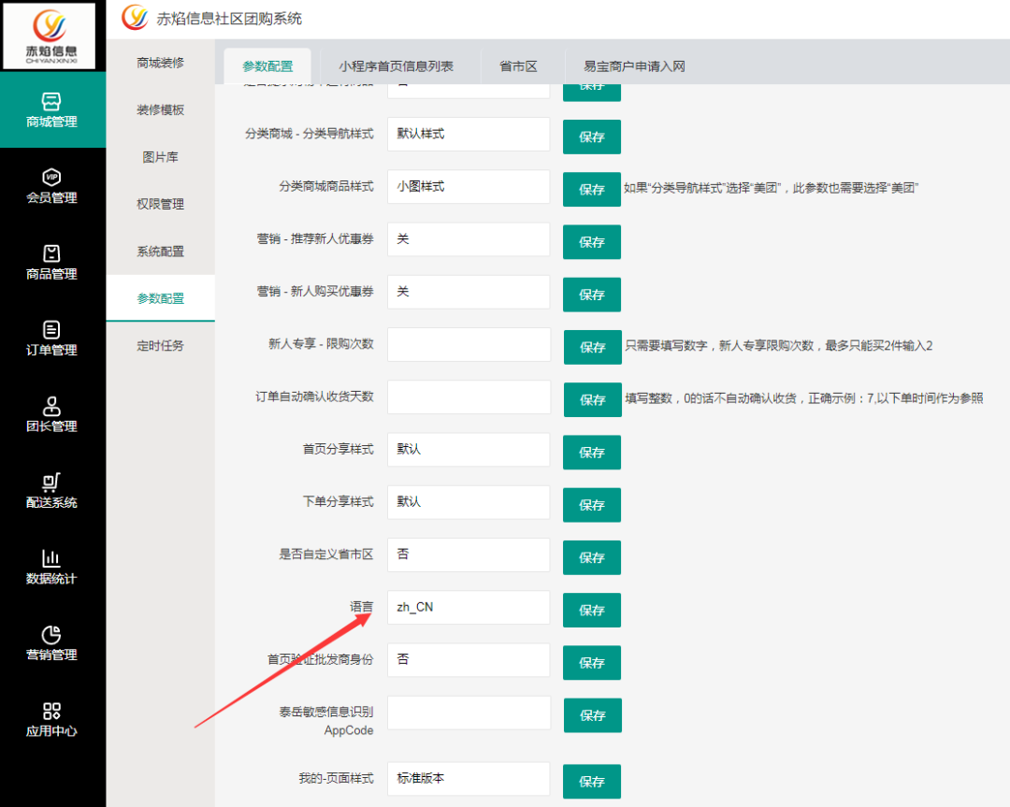
Task: Open 商品管理 bag icon
Action: coord(52,253)
